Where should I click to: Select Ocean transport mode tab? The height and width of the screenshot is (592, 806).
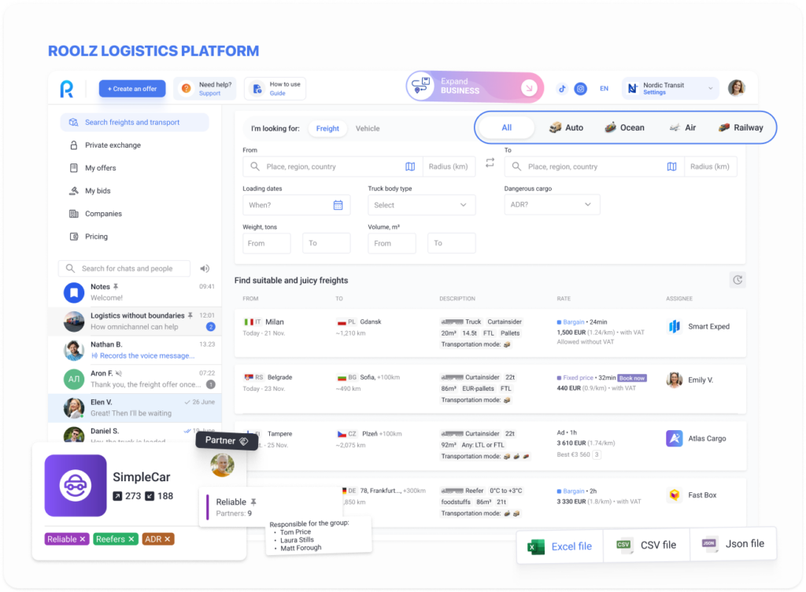click(624, 127)
